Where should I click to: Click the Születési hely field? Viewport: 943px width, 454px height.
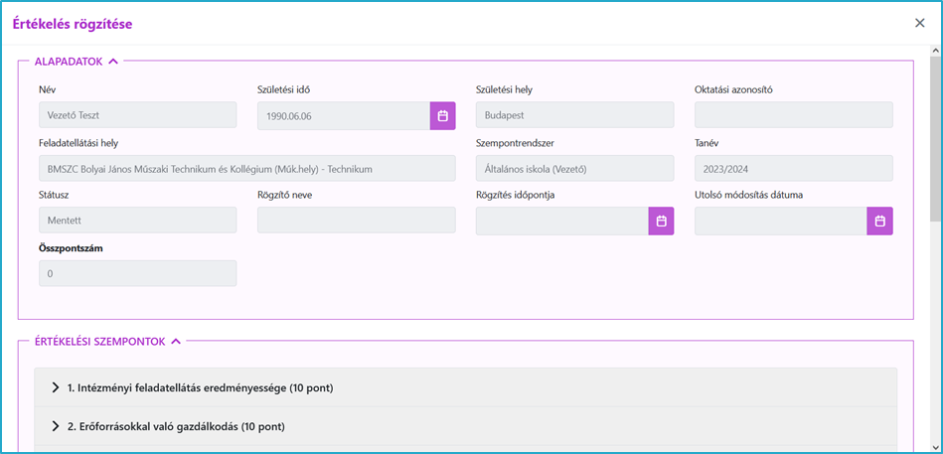[575, 115]
